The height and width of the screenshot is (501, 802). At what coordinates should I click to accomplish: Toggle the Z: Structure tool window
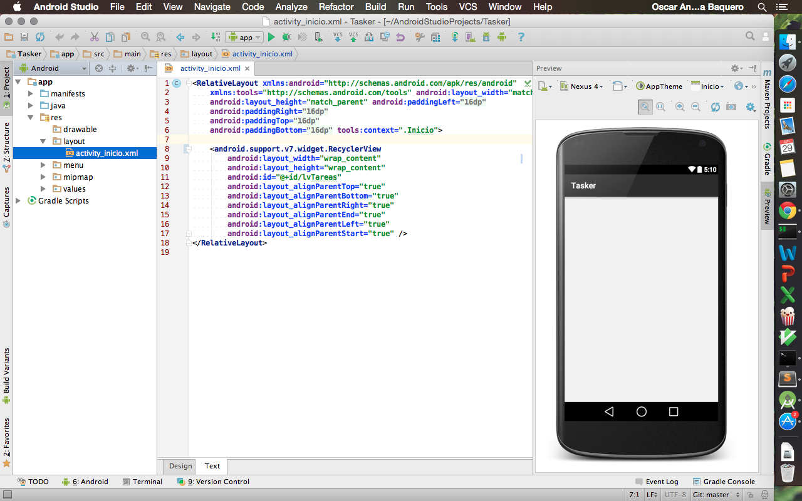[x=6, y=147]
